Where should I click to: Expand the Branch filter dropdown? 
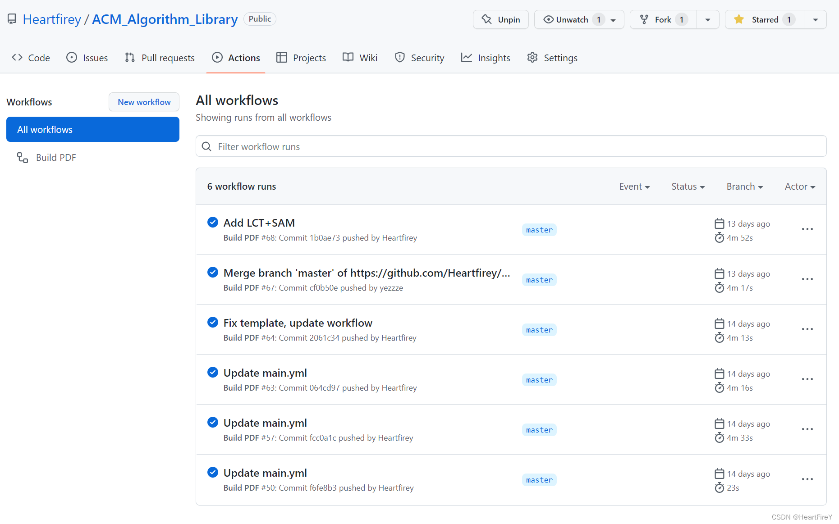pos(744,187)
